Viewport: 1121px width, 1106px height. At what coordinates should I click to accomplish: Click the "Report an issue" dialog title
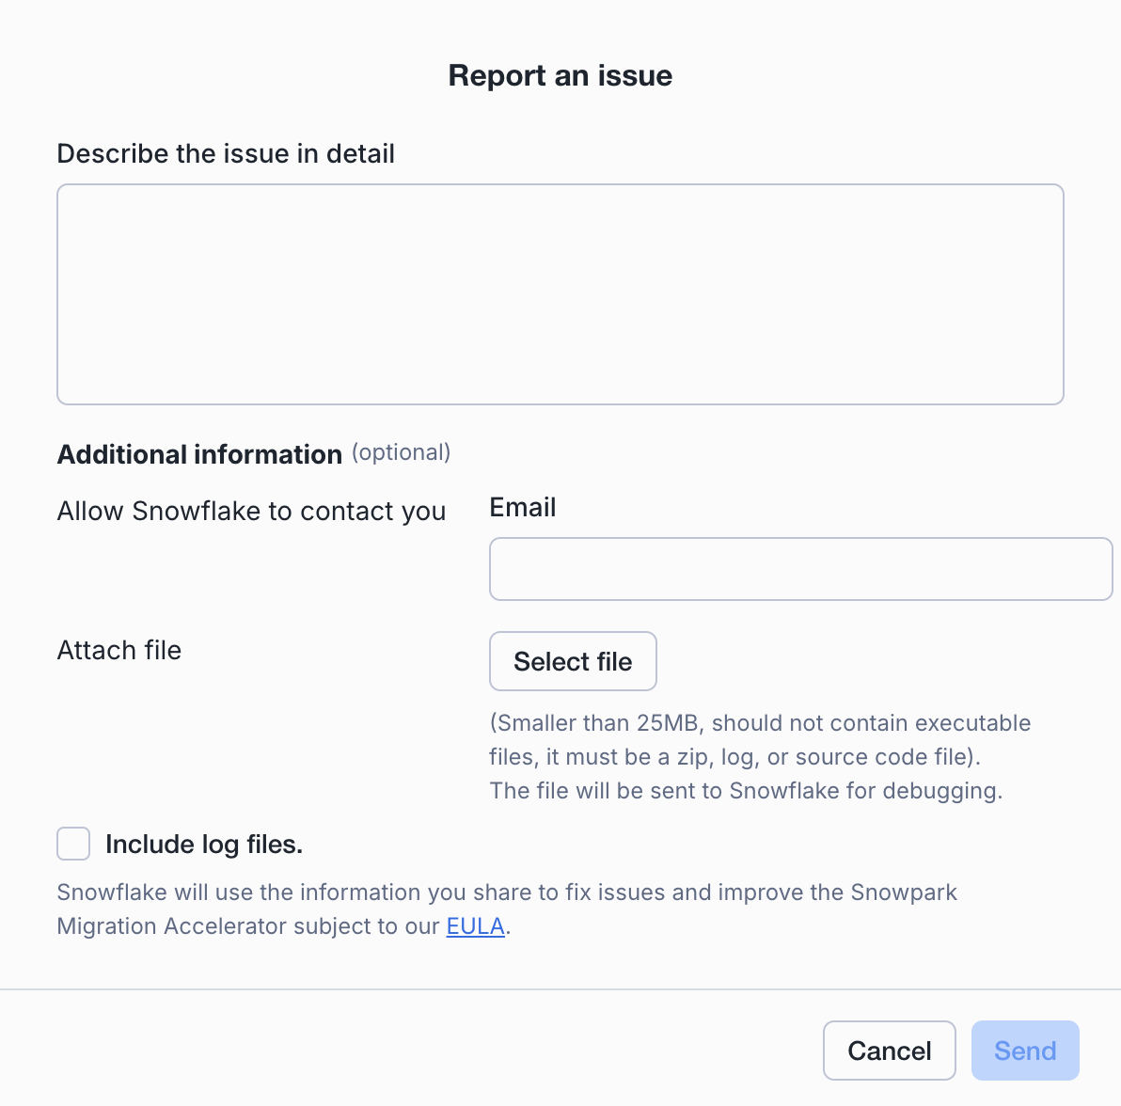tap(560, 75)
